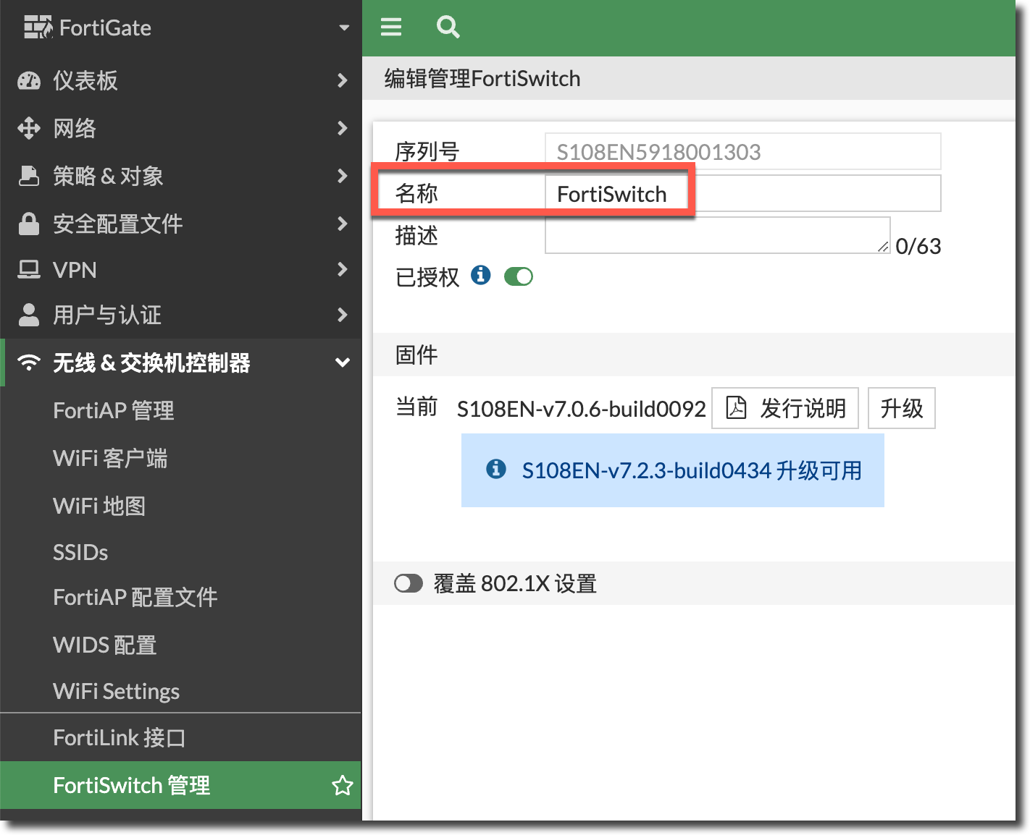Star FortiSwitch 管理 as favorite
This screenshot has height=835, width=1030.
342,785
